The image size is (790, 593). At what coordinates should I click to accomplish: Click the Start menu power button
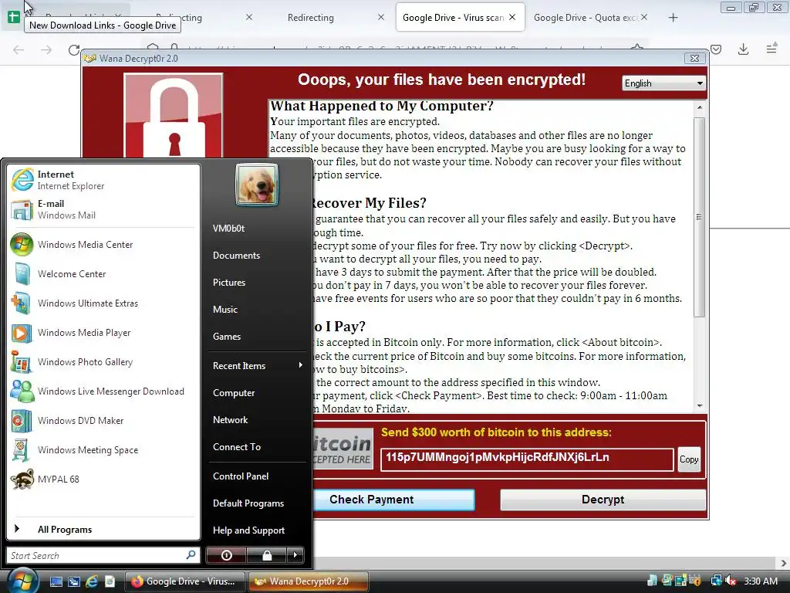click(x=226, y=555)
